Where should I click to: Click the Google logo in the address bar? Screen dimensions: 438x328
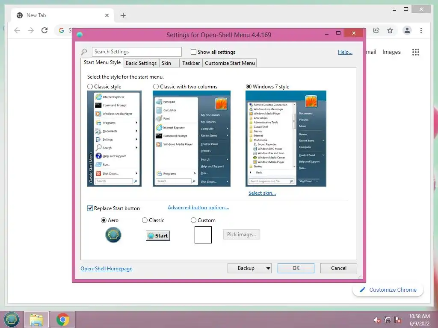pos(62,30)
